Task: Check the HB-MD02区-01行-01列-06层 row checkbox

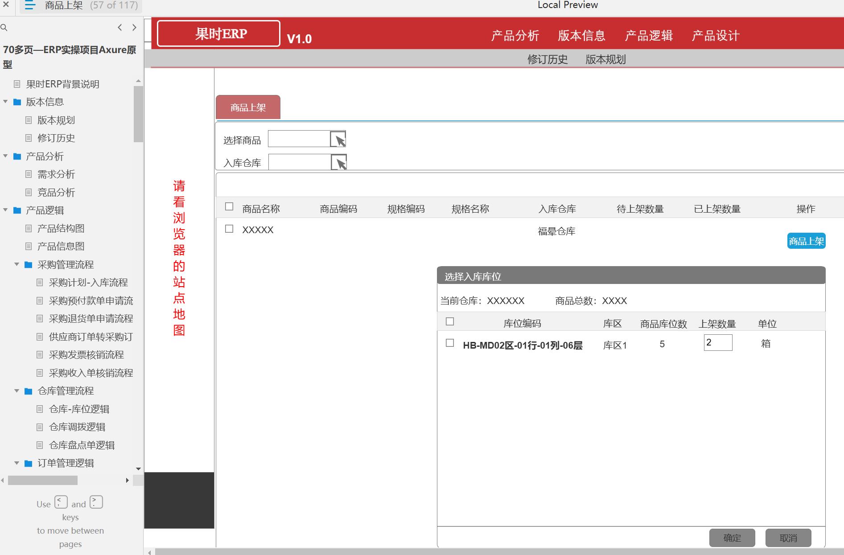Action: click(x=450, y=343)
